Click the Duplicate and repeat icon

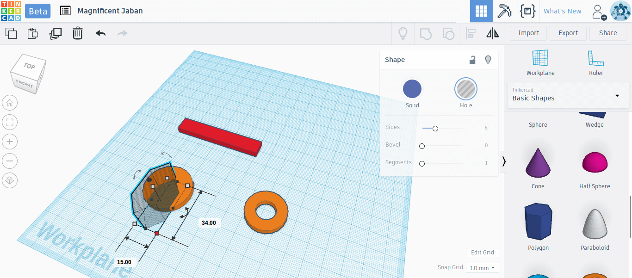tap(56, 33)
